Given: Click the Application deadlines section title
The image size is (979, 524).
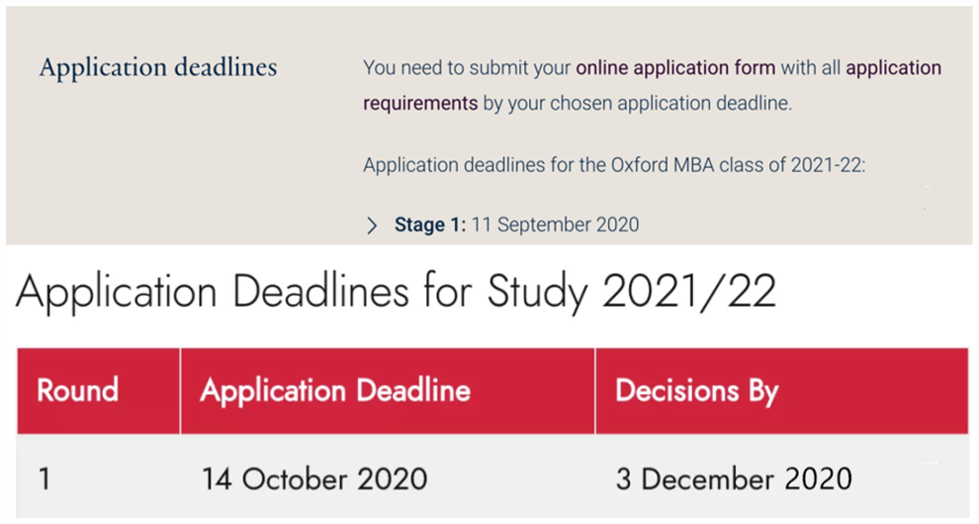Looking at the screenshot, I should pyautogui.click(x=158, y=68).
